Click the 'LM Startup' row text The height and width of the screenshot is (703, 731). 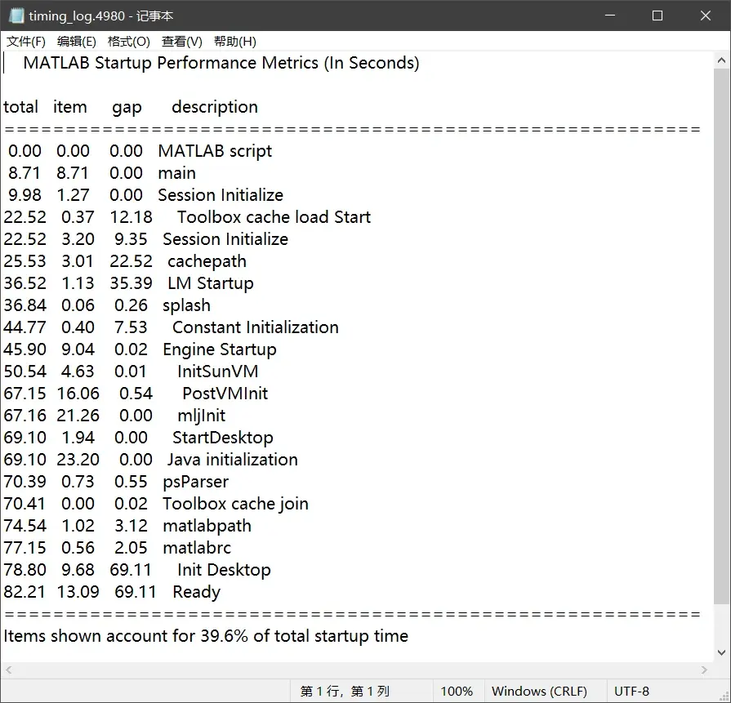tap(211, 283)
